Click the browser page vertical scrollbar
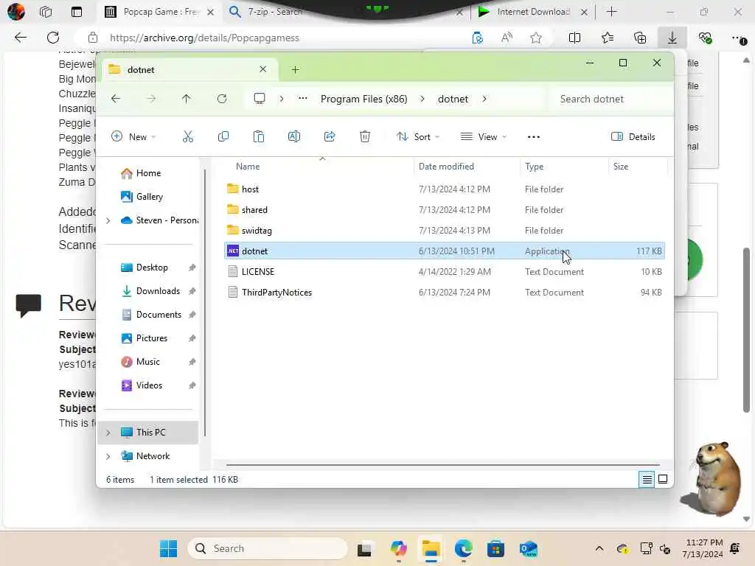The height and width of the screenshot is (566, 755). tap(746, 330)
